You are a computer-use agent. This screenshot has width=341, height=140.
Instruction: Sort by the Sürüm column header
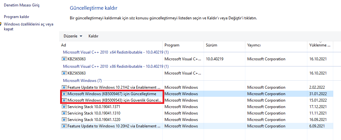coord(224,45)
